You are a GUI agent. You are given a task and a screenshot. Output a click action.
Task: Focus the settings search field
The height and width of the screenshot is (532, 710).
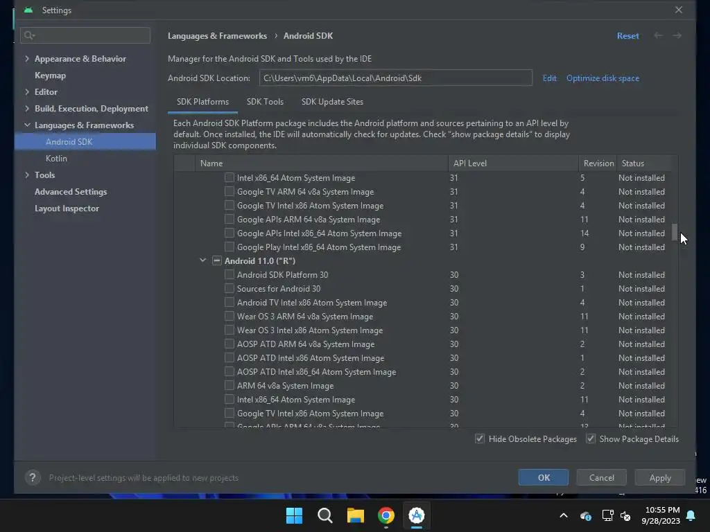pos(85,35)
